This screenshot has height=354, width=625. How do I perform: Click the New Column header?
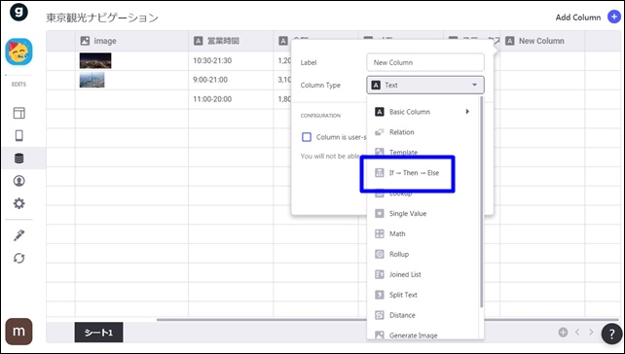click(x=542, y=41)
